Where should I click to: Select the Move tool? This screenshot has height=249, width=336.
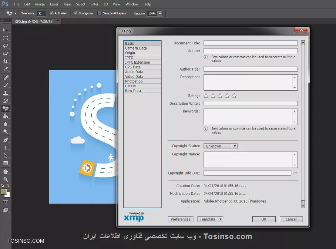6,30
